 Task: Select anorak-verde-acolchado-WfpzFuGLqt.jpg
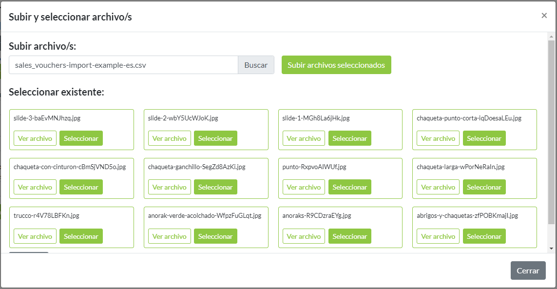point(215,236)
